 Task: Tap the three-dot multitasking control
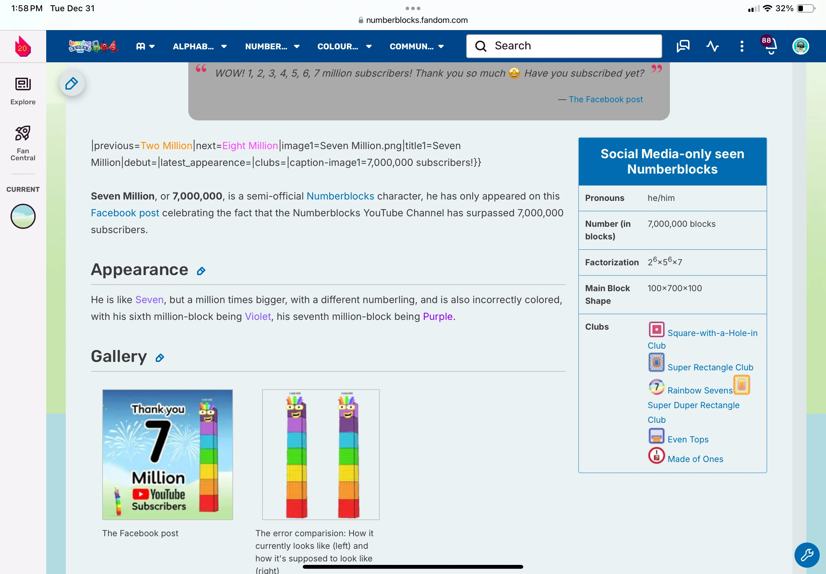tap(413, 8)
